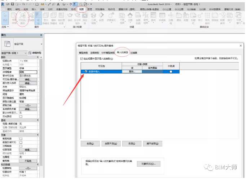
Task: Click the 对象样式(O)... object styles button
Action: pos(149,164)
